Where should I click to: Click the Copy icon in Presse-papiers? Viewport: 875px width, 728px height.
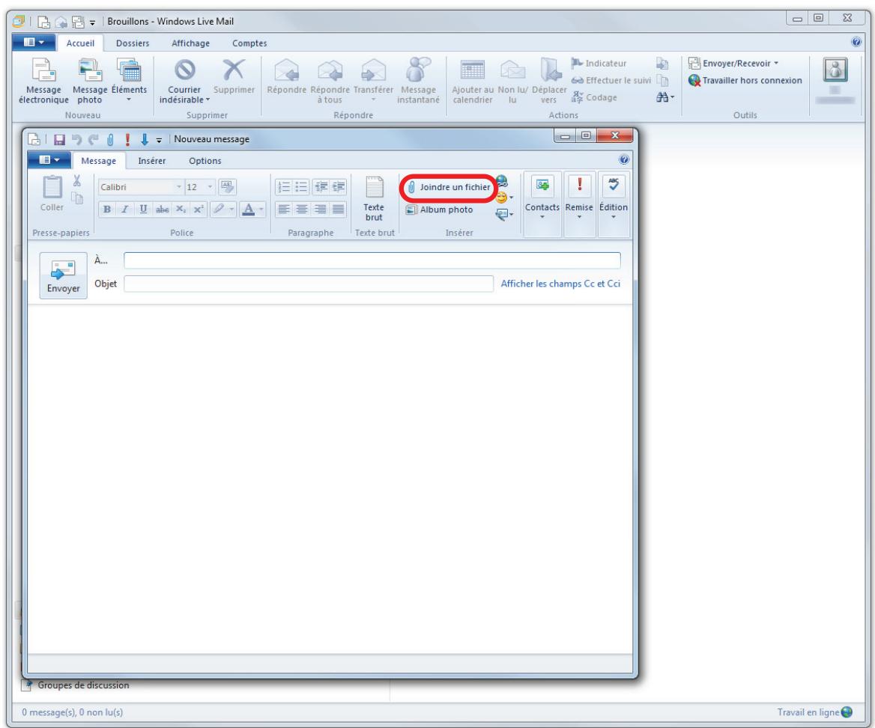tap(77, 198)
